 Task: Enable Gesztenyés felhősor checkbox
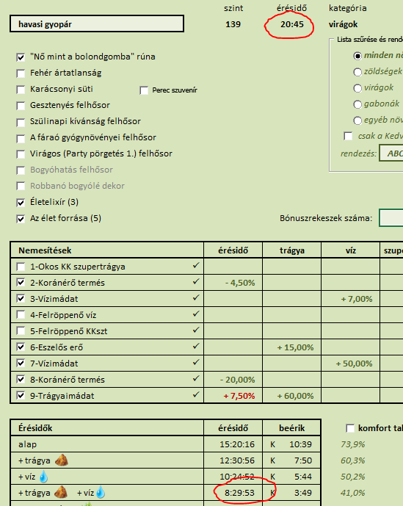click(x=21, y=106)
